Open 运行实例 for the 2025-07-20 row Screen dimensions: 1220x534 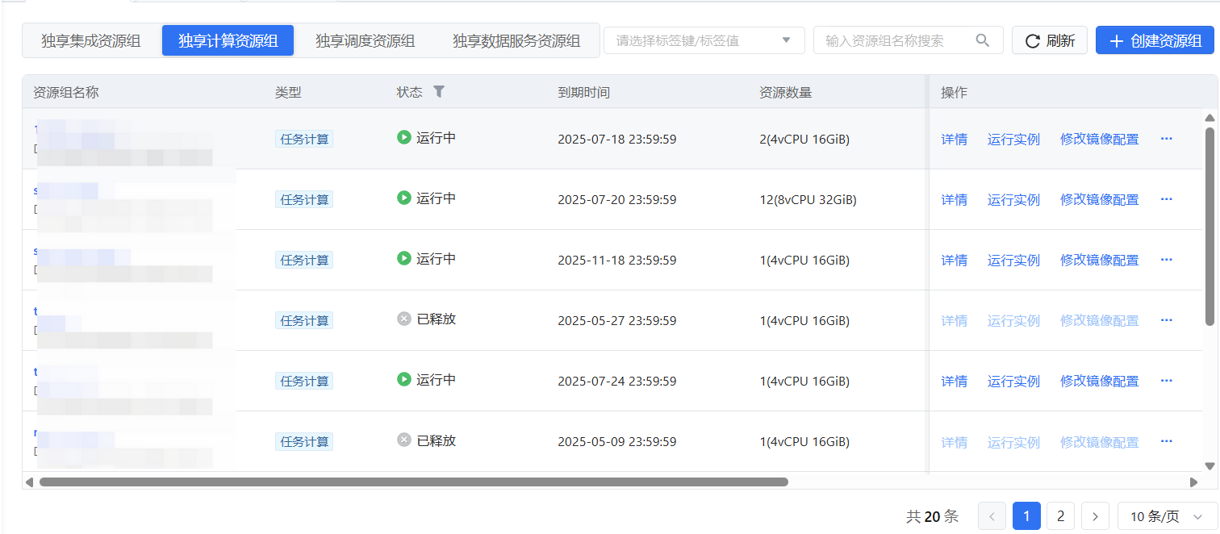(1013, 199)
